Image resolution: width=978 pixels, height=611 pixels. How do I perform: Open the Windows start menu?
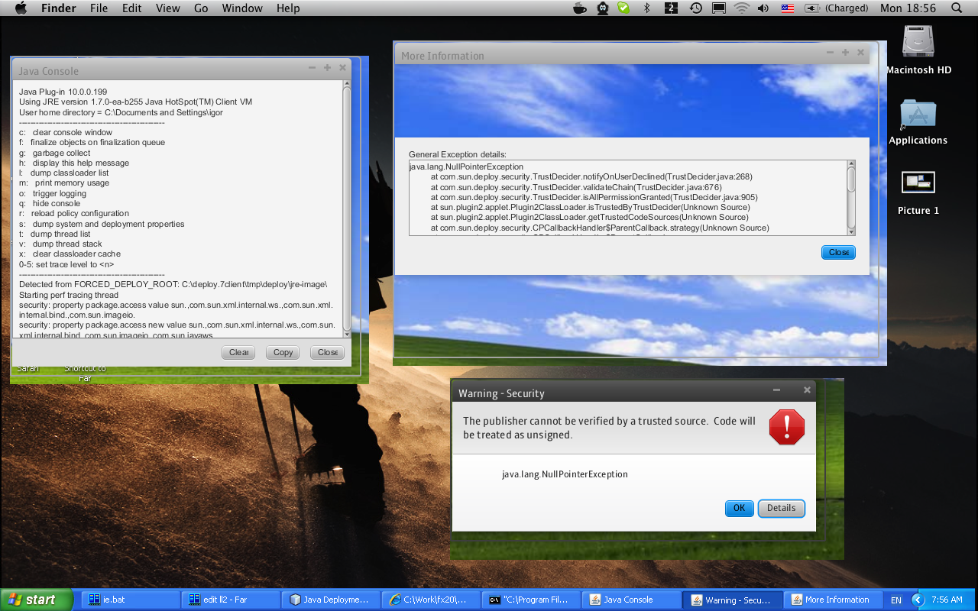[37, 600]
